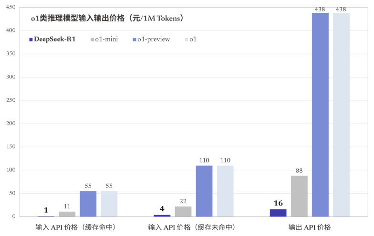
Task: Select the o1-mini legend label
Action: [x=106, y=39]
